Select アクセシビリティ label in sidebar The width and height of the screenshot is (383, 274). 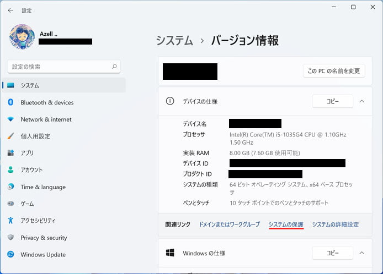(38, 221)
